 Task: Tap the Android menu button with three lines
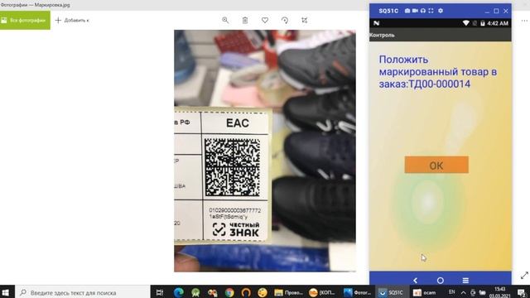point(465,280)
